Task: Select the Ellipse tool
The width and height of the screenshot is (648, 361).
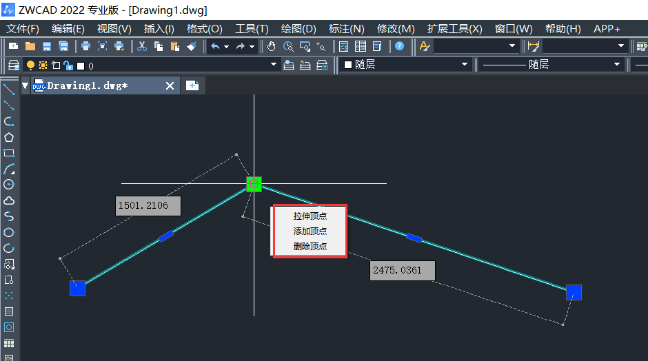Action: 9,233
